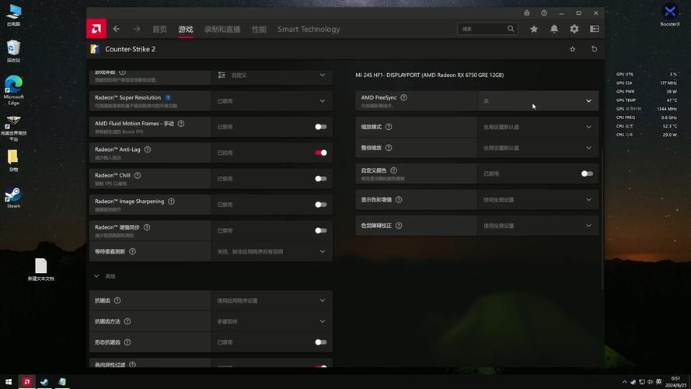Click the right panel vertical scrollbar
Screen dimensions: 691x389
pos(602,219)
